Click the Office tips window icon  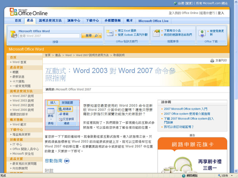(x=110, y=33)
